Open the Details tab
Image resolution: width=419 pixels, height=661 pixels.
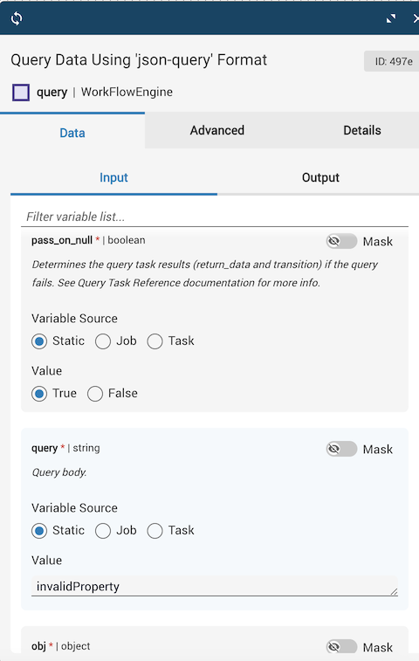361,130
